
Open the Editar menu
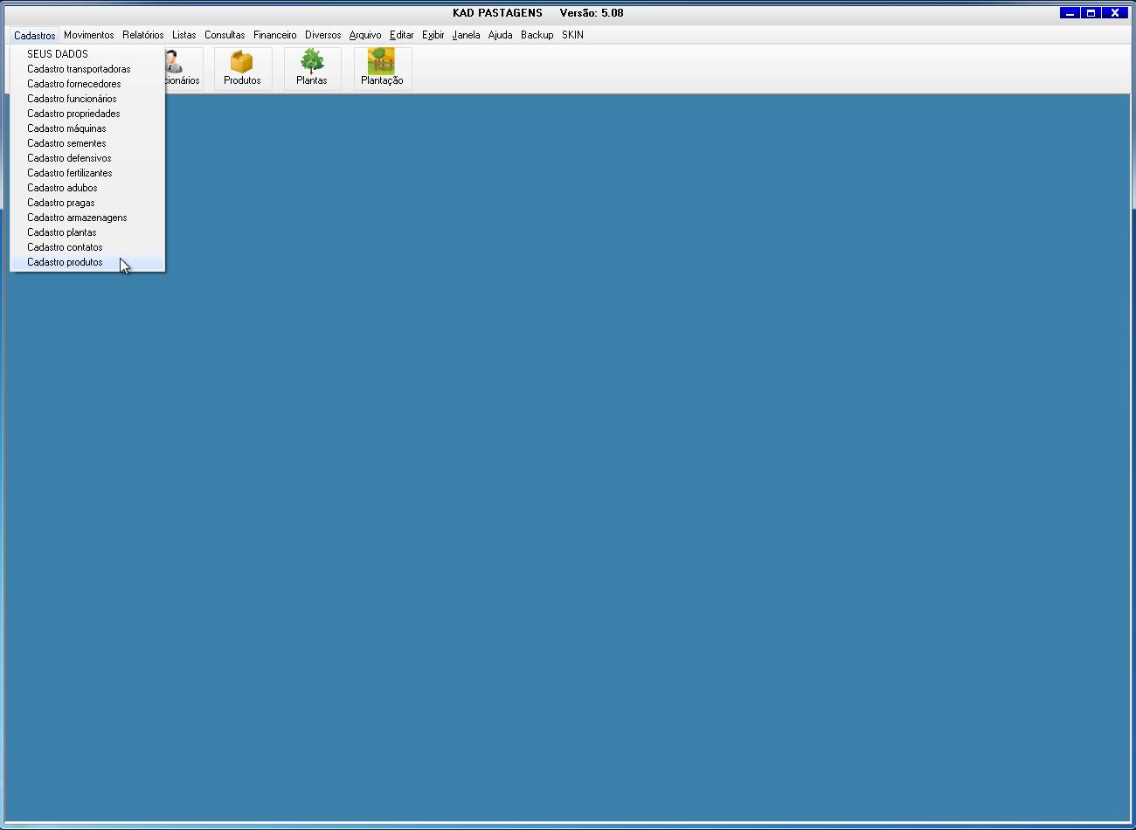402,36
